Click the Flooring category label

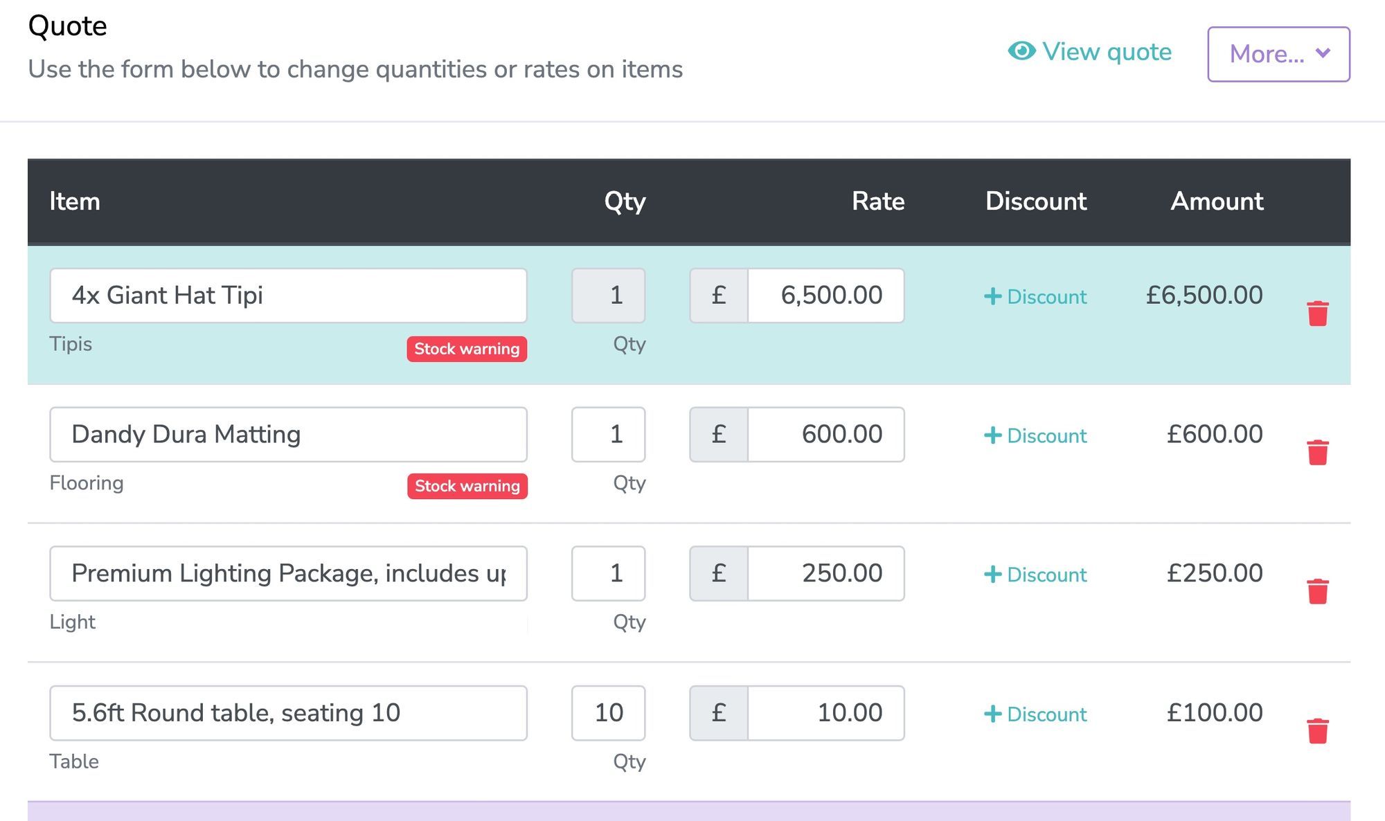pos(87,483)
